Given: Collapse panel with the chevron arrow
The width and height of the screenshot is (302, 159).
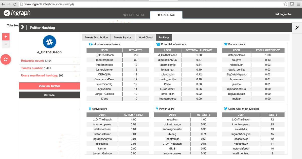Looking at the screenshot, I should (23, 27).
